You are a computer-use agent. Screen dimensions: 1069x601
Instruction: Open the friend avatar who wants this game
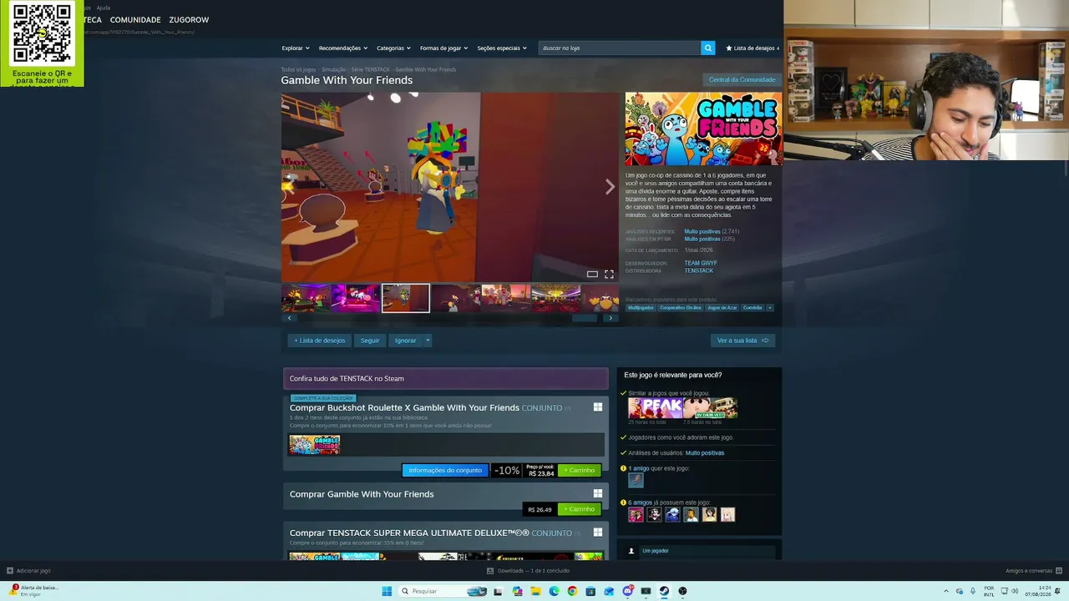636,480
